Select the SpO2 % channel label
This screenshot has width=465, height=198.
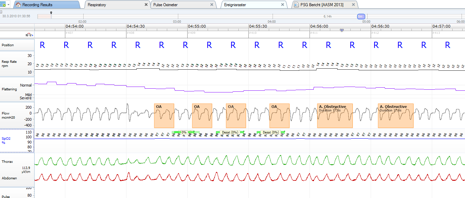(x=6, y=140)
